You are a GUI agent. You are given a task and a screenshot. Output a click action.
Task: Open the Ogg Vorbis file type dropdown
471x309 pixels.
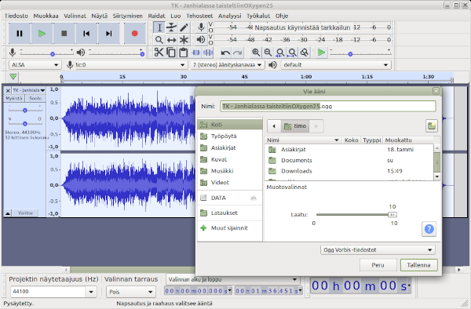pos(378,250)
